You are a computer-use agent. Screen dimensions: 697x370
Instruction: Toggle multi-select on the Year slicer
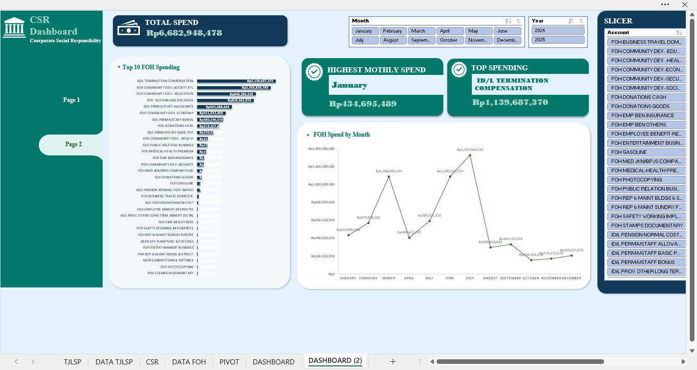tap(571, 21)
